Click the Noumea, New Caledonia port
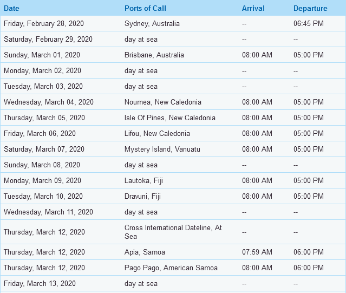Viewport: 346px width, 293px height. [163, 102]
